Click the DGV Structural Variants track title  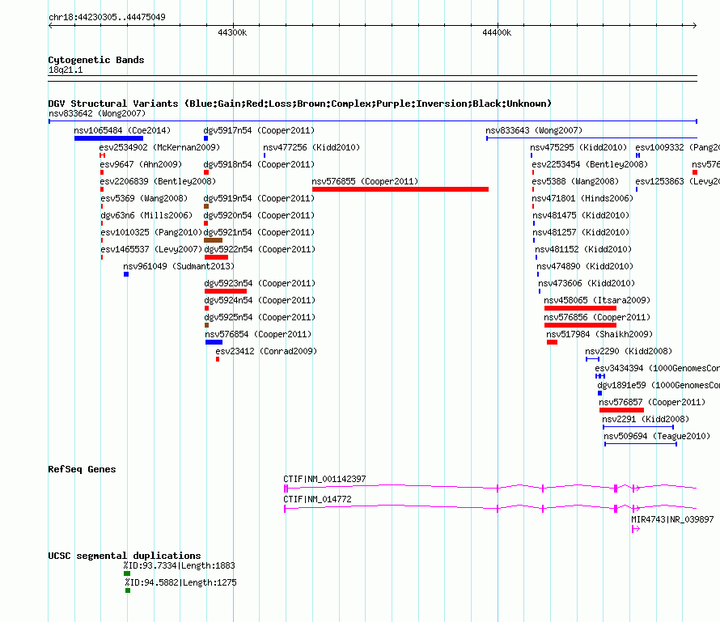tap(300, 104)
